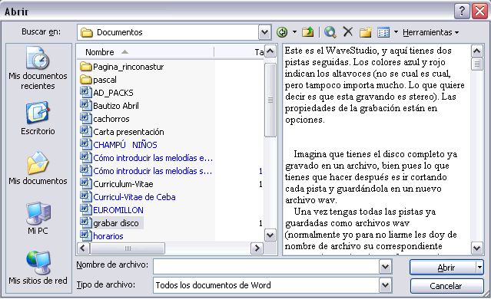Create a new folder icon

pyautogui.click(x=365, y=32)
